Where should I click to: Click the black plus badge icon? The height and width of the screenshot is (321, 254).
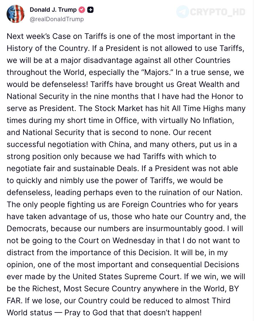[90, 10]
